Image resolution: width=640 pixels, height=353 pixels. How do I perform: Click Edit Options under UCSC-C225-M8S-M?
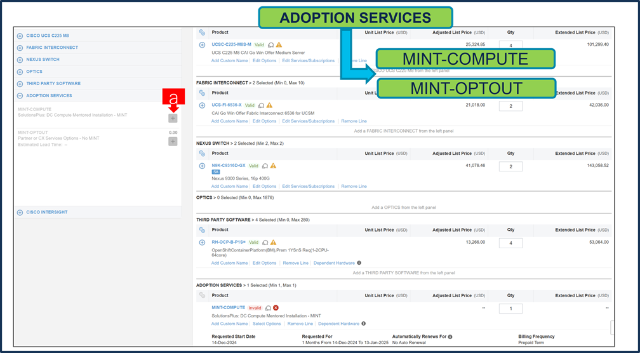265,60
